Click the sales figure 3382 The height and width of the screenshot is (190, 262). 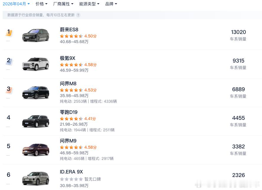pos(238,147)
